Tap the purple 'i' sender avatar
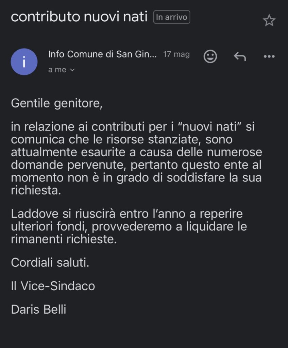 pos(24,62)
